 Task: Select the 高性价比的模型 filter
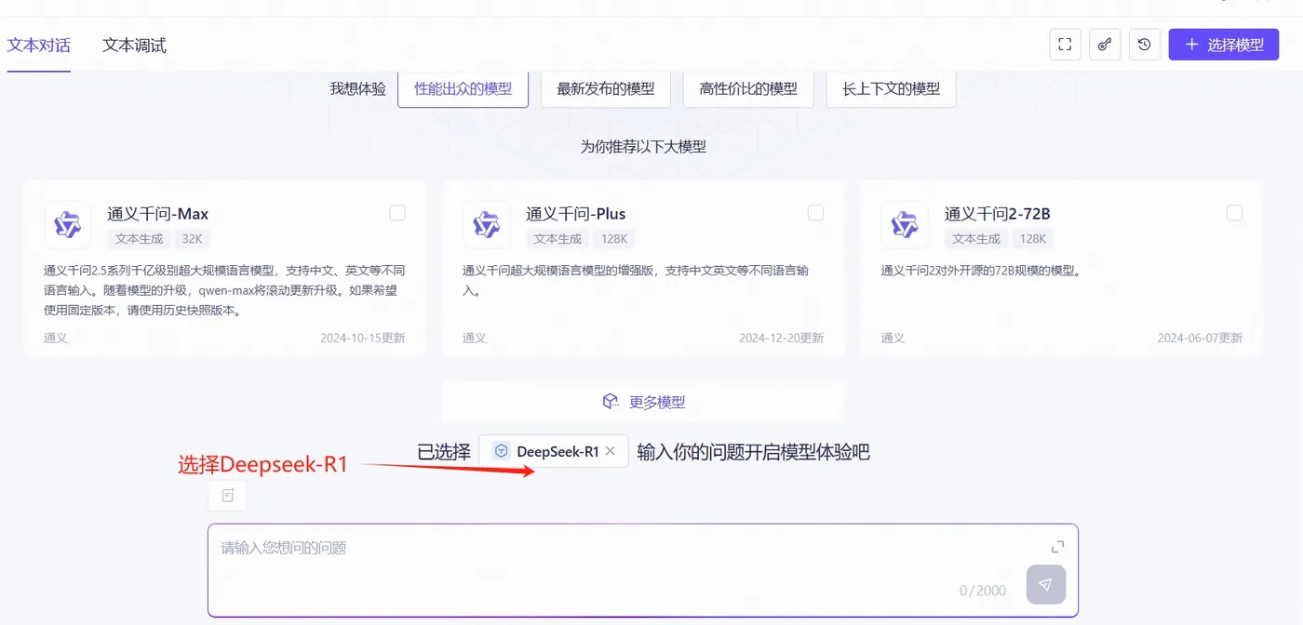point(748,89)
